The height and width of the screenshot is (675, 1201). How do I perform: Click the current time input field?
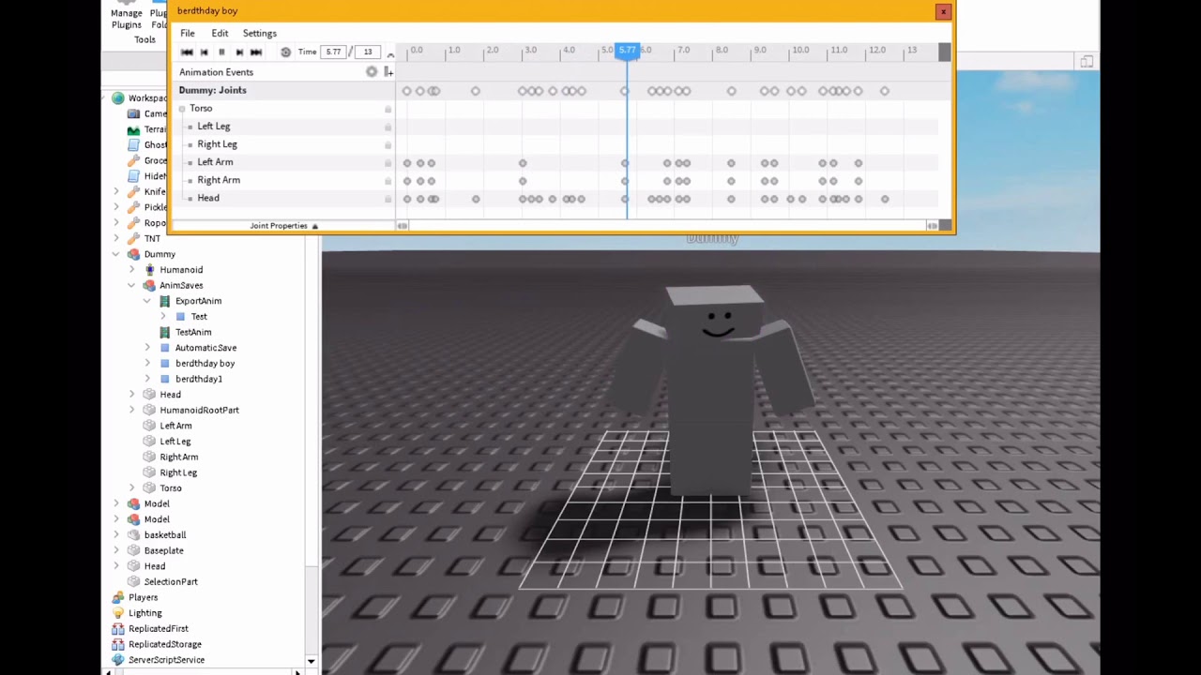click(x=333, y=52)
